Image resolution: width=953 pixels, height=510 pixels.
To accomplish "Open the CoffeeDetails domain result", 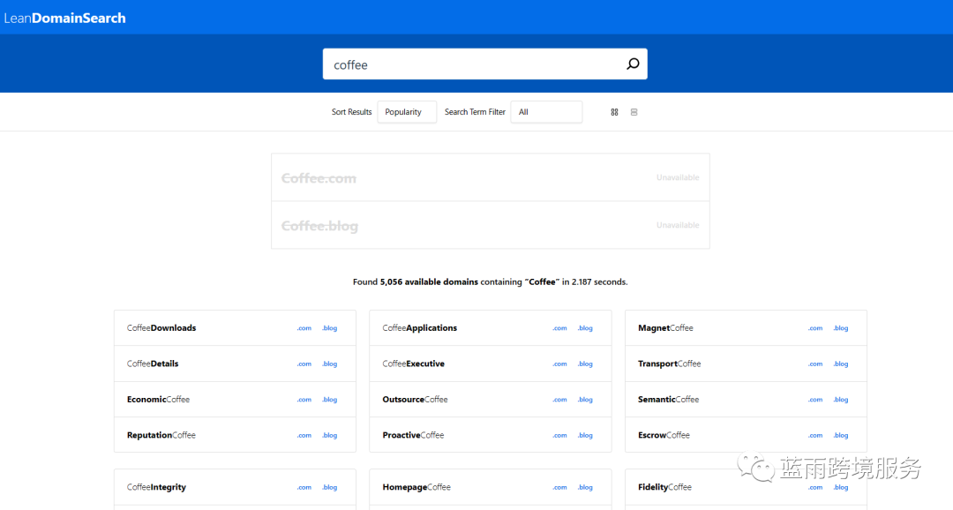I will (153, 364).
